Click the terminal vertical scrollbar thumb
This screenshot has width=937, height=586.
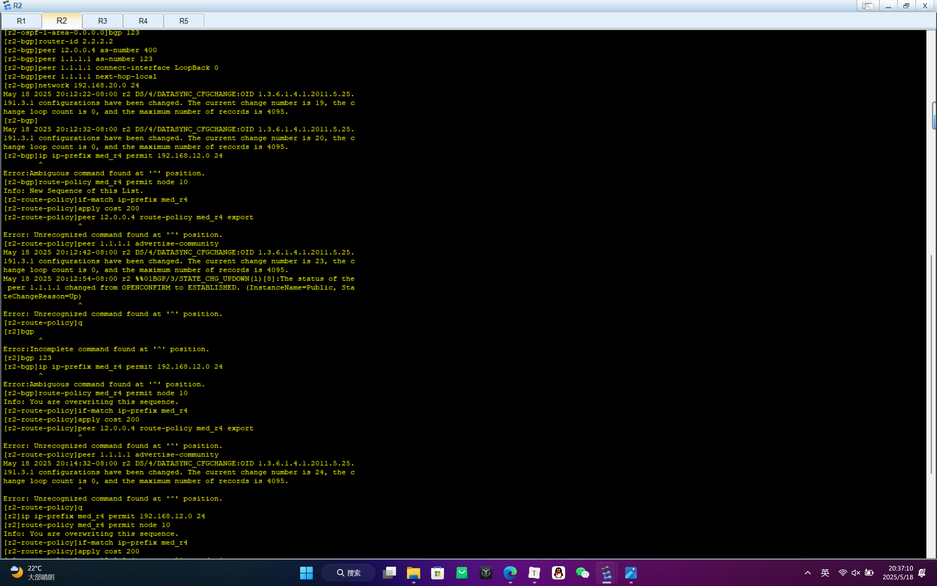[934, 115]
